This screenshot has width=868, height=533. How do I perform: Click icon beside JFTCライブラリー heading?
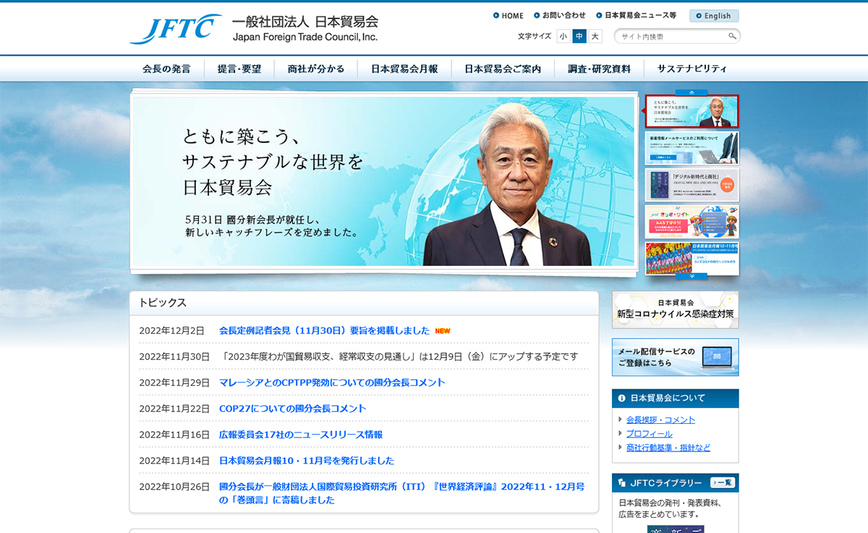tap(621, 482)
